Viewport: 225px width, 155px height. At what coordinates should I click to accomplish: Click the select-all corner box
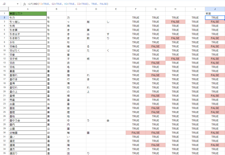click(x=4, y=9)
